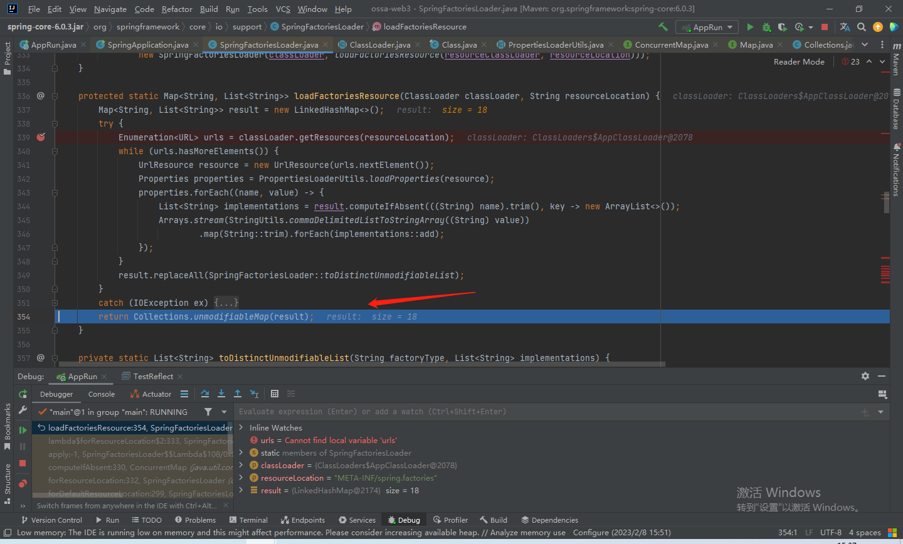Screen dimensions: 903x544
Task: Click the orange IDE update arrow icon
Action: pos(878,27)
